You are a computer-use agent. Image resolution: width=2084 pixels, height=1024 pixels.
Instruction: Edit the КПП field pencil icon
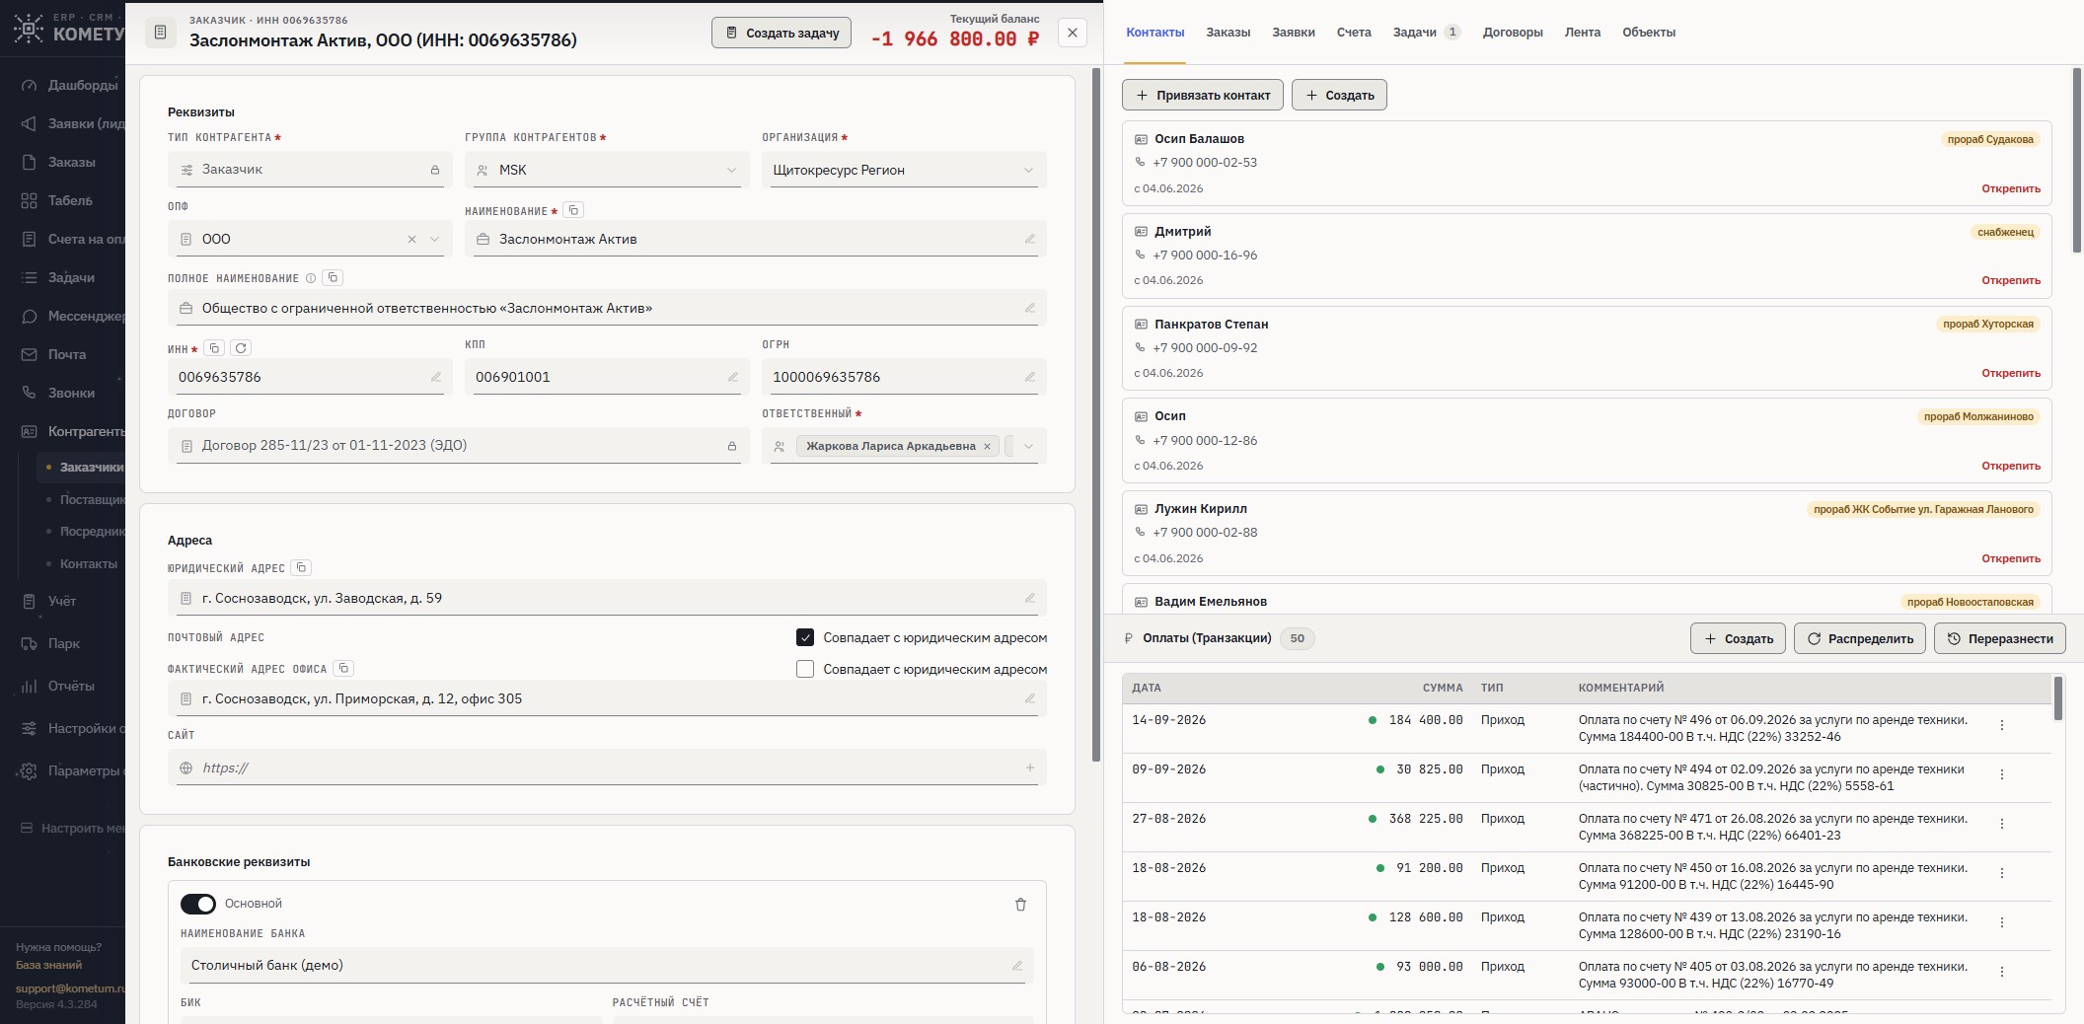[x=732, y=377]
